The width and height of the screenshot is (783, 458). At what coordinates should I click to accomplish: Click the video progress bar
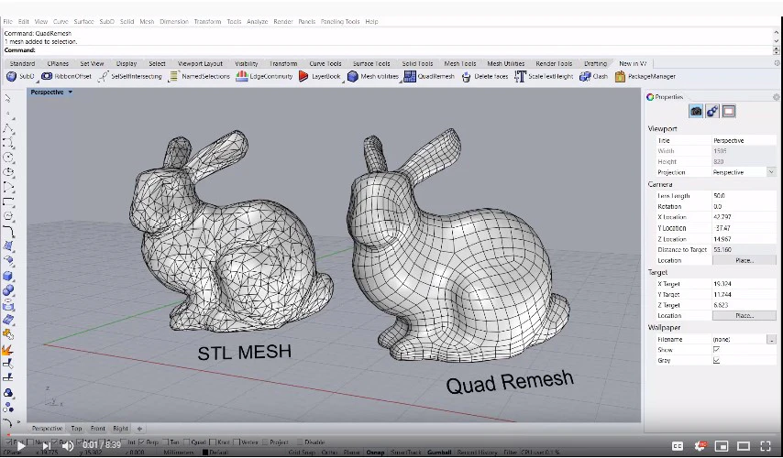391,434
